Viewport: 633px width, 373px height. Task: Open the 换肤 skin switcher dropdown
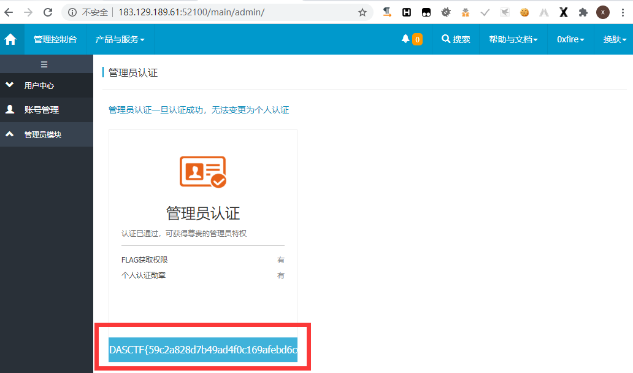tap(615, 39)
